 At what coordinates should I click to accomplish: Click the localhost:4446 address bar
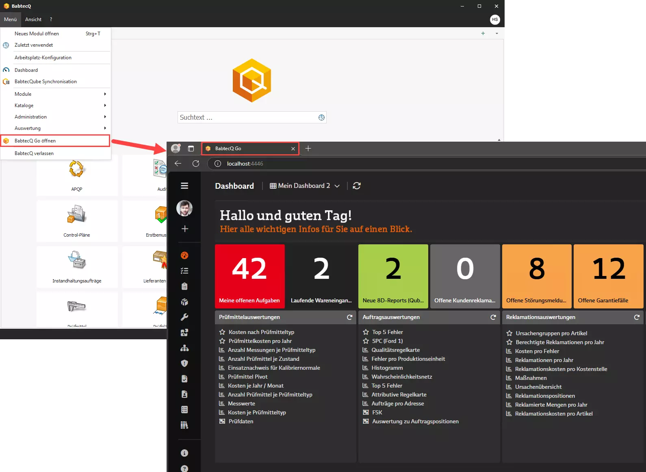click(x=427, y=164)
